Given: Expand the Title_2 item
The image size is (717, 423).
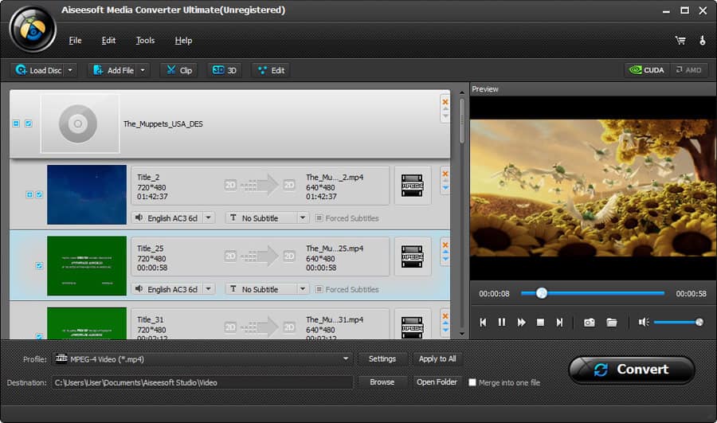Looking at the screenshot, I should [29, 194].
